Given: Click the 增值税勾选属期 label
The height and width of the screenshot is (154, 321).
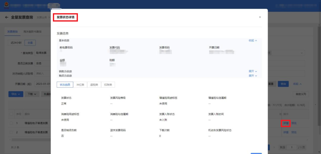Looking at the screenshot, I should click(217, 98).
